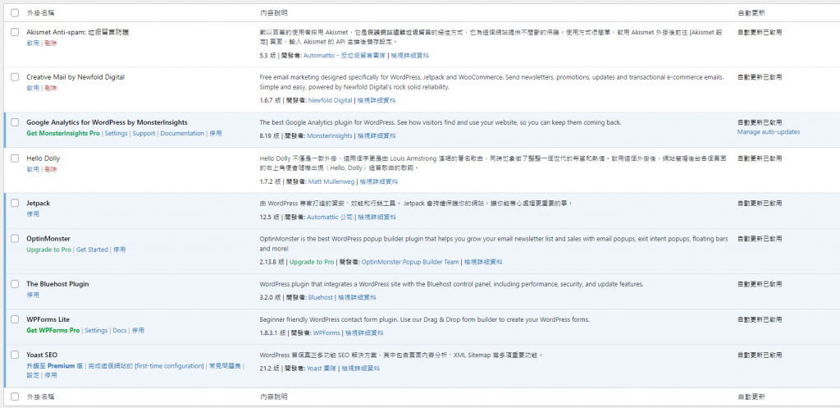The width and height of the screenshot is (840, 408).
Task: Open the Newfold Digital developer link
Action: [x=331, y=100]
